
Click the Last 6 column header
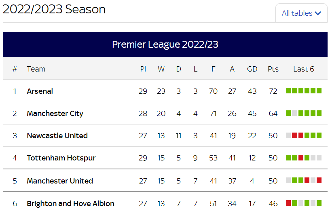304,69
